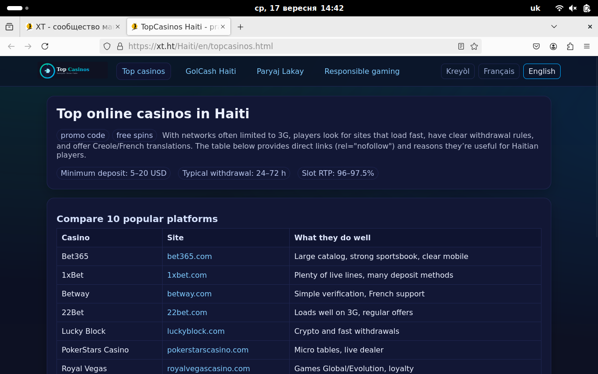Click the 'Compare 10 popular platforms' heading

click(137, 219)
